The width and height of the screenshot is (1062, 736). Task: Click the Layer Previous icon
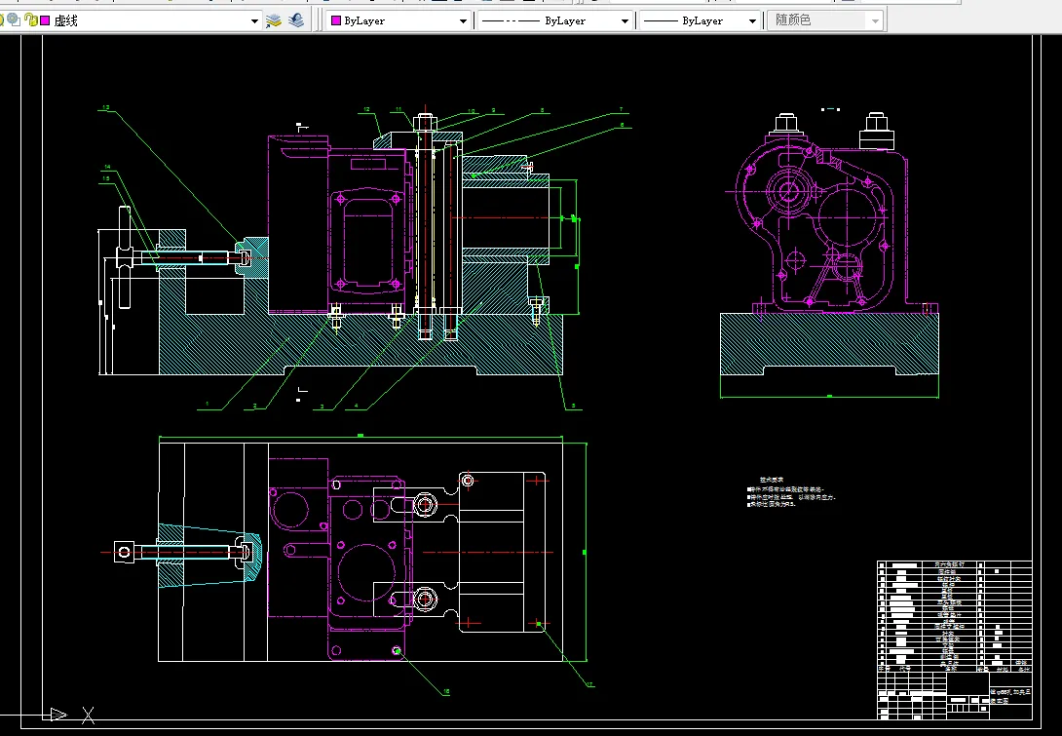point(296,19)
